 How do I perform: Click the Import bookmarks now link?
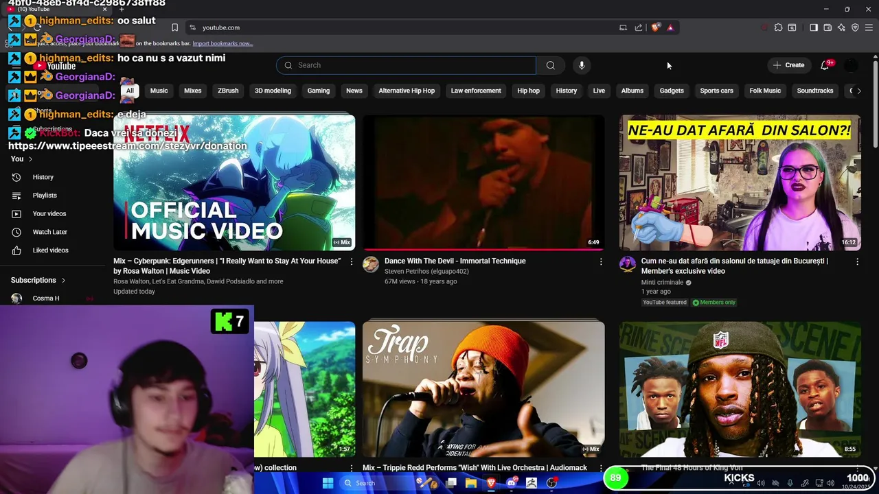222,43
